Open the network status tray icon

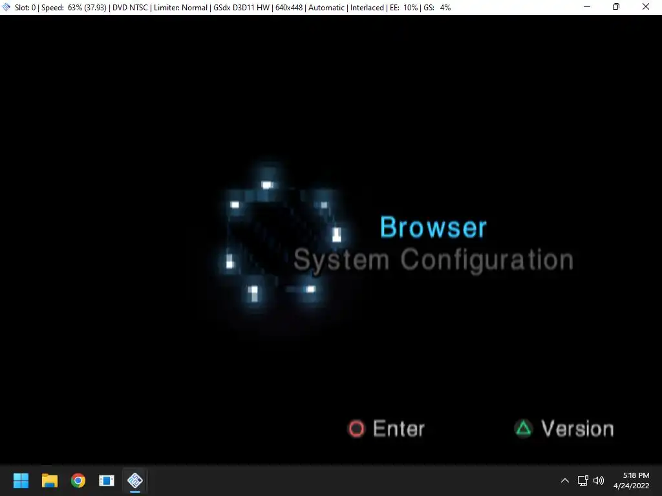pyautogui.click(x=583, y=480)
